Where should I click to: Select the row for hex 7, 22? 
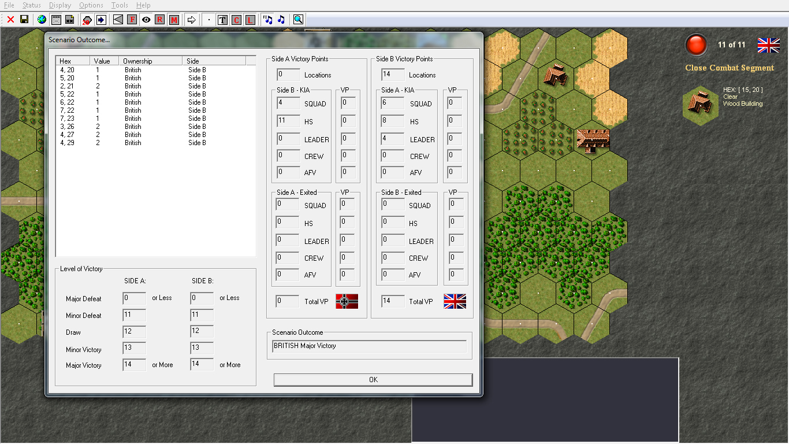(x=155, y=110)
